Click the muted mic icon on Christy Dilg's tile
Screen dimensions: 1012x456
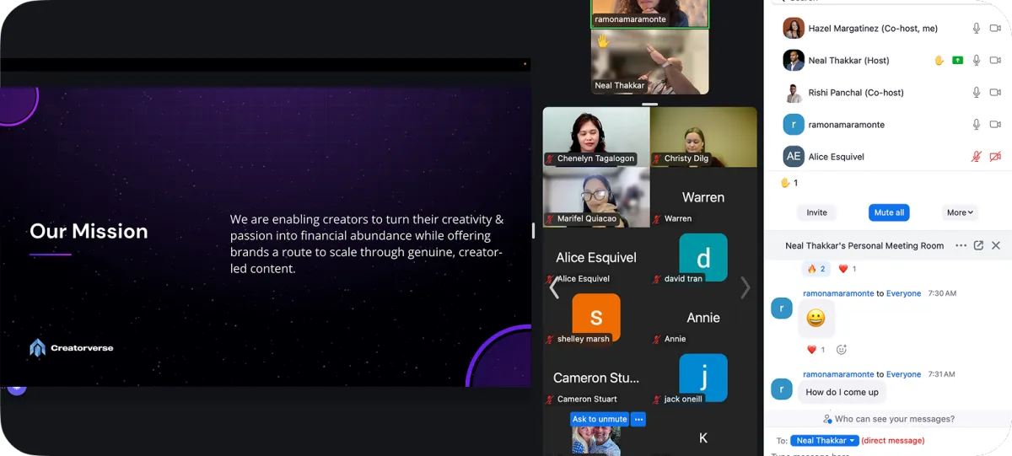coord(658,158)
